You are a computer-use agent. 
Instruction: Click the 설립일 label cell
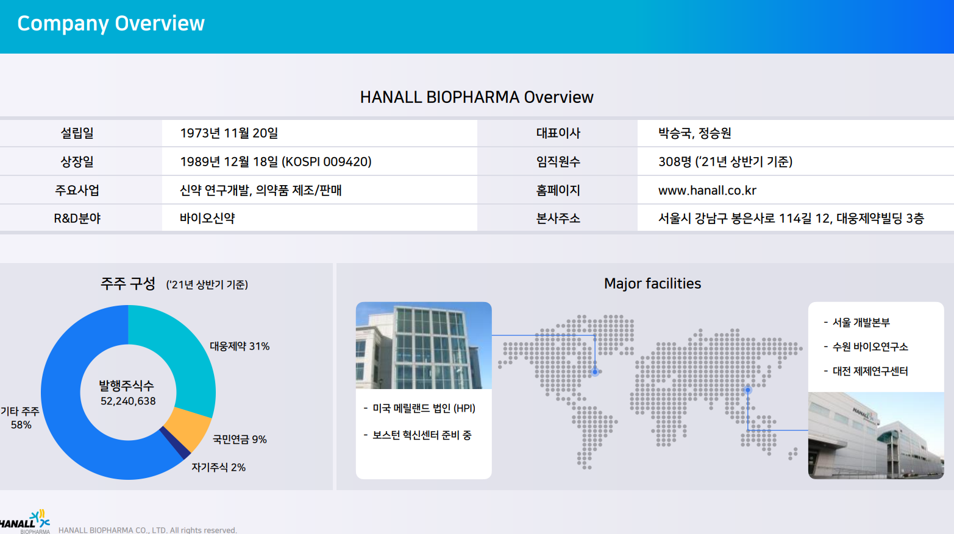81,133
